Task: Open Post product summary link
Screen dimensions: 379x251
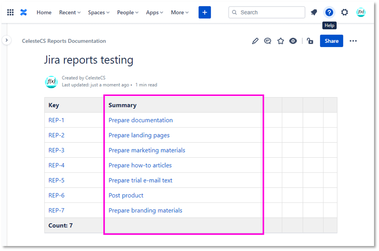Action: (x=126, y=195)
